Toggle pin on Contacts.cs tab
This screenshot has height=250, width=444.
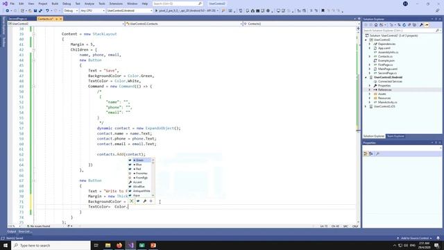(56, 19)
